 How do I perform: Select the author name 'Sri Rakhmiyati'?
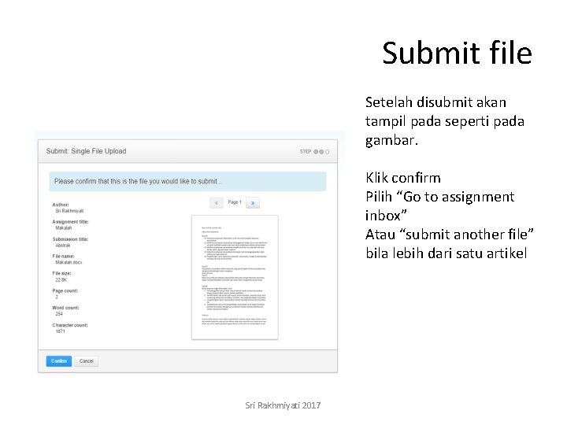[x=69, y=211]
